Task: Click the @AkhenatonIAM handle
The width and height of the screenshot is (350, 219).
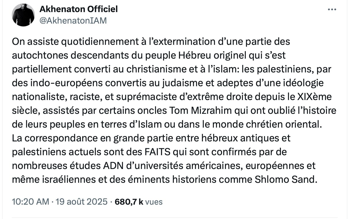Action: (x=73, y=21)
